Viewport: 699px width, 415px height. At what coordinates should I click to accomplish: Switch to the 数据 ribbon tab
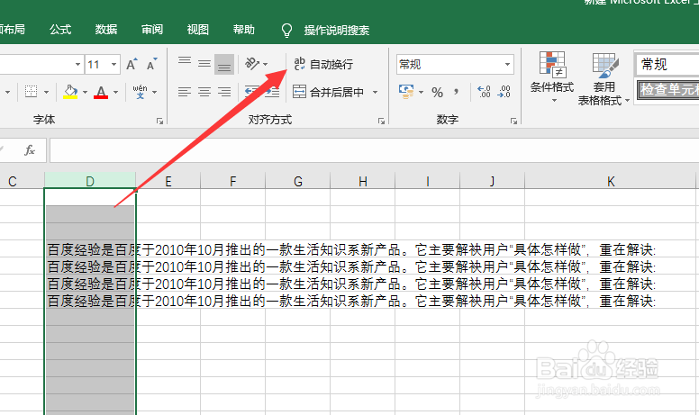pyautogui.click(x=106, y=30)
